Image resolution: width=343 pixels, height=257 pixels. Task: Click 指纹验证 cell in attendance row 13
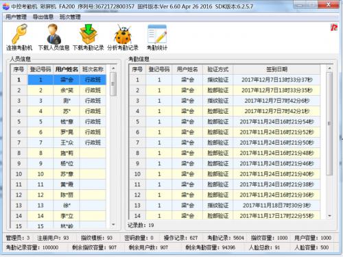[x=217, y=206]
